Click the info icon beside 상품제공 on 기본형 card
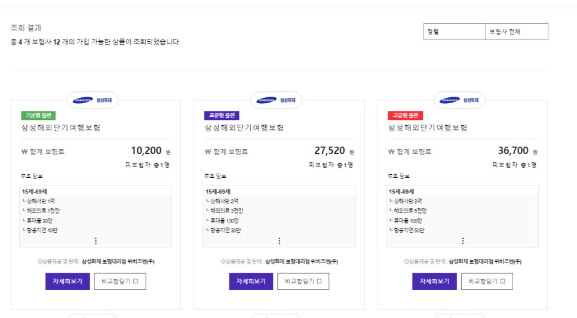 (39, 261)
